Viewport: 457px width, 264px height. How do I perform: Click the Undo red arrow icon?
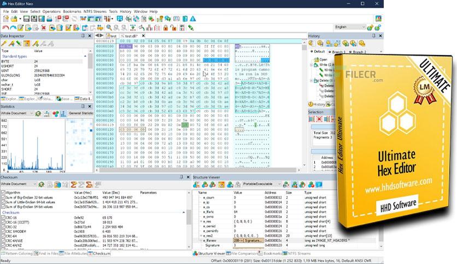pos(5,28)
